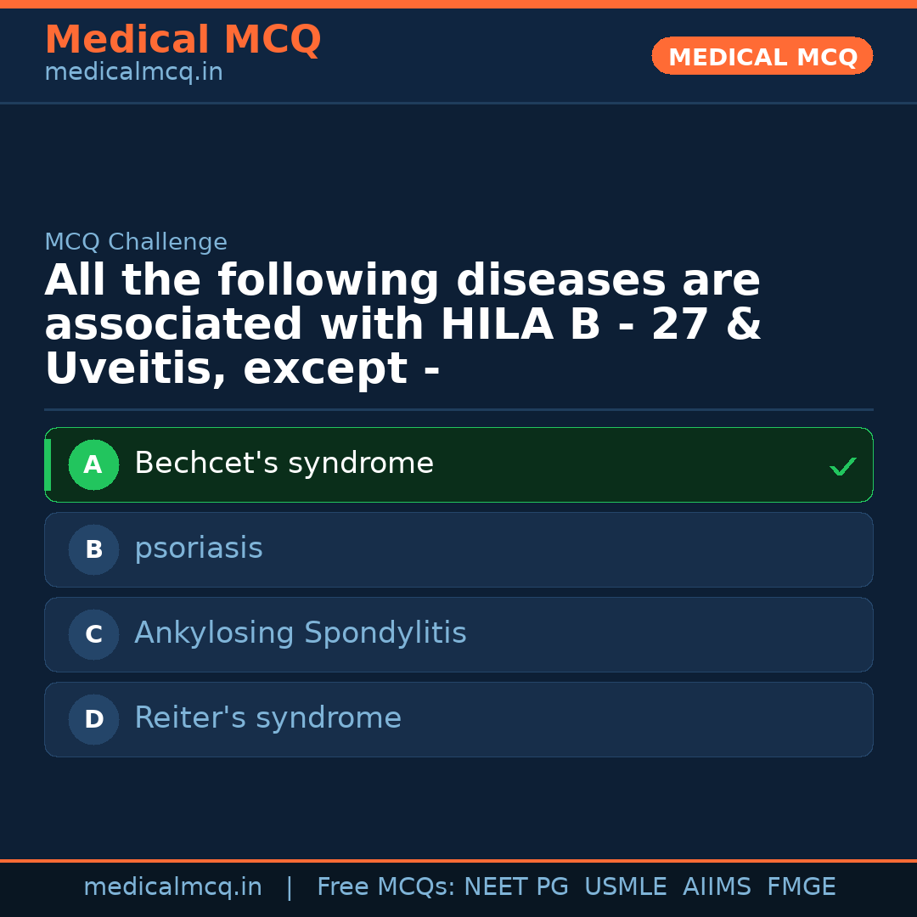Select the C letter circle
Screen dimensions: 917x917
tap(93, 634)
